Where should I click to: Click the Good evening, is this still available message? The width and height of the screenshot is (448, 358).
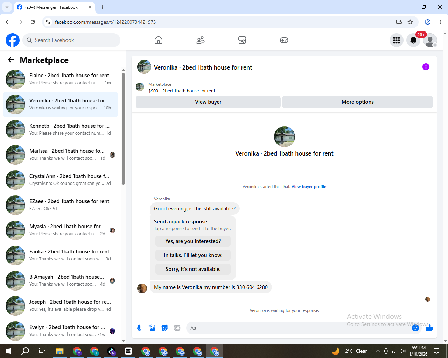(x=195, y=209)
